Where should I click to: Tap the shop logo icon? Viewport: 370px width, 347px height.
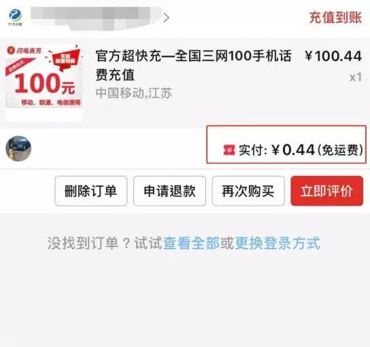click(16, 18)
